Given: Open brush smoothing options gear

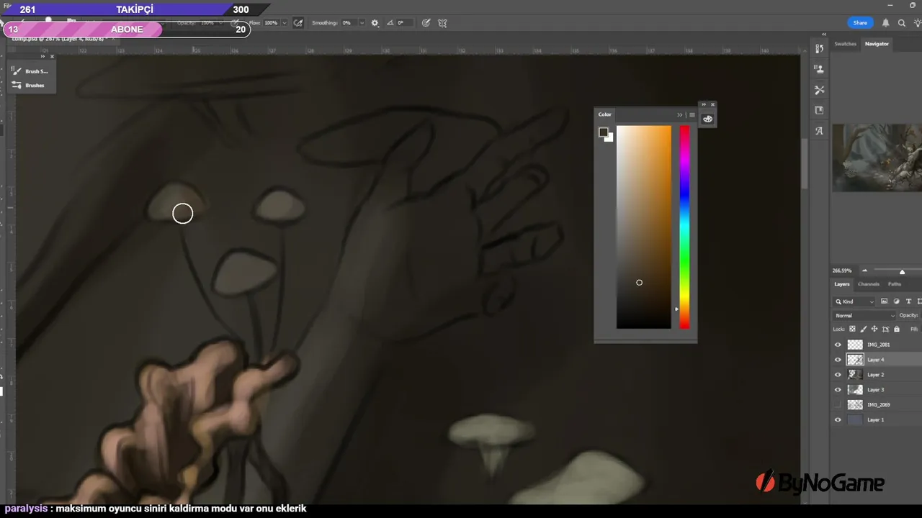Looking at the screenshot, I should [375, 23].
